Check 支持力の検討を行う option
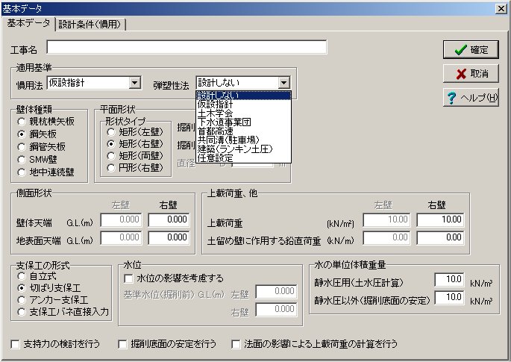This screenshot has height=362, width=511. (x=16, y=345)
